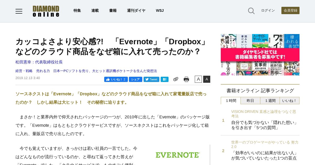Open 週刊ダイヤ menu item

point(136,10)
